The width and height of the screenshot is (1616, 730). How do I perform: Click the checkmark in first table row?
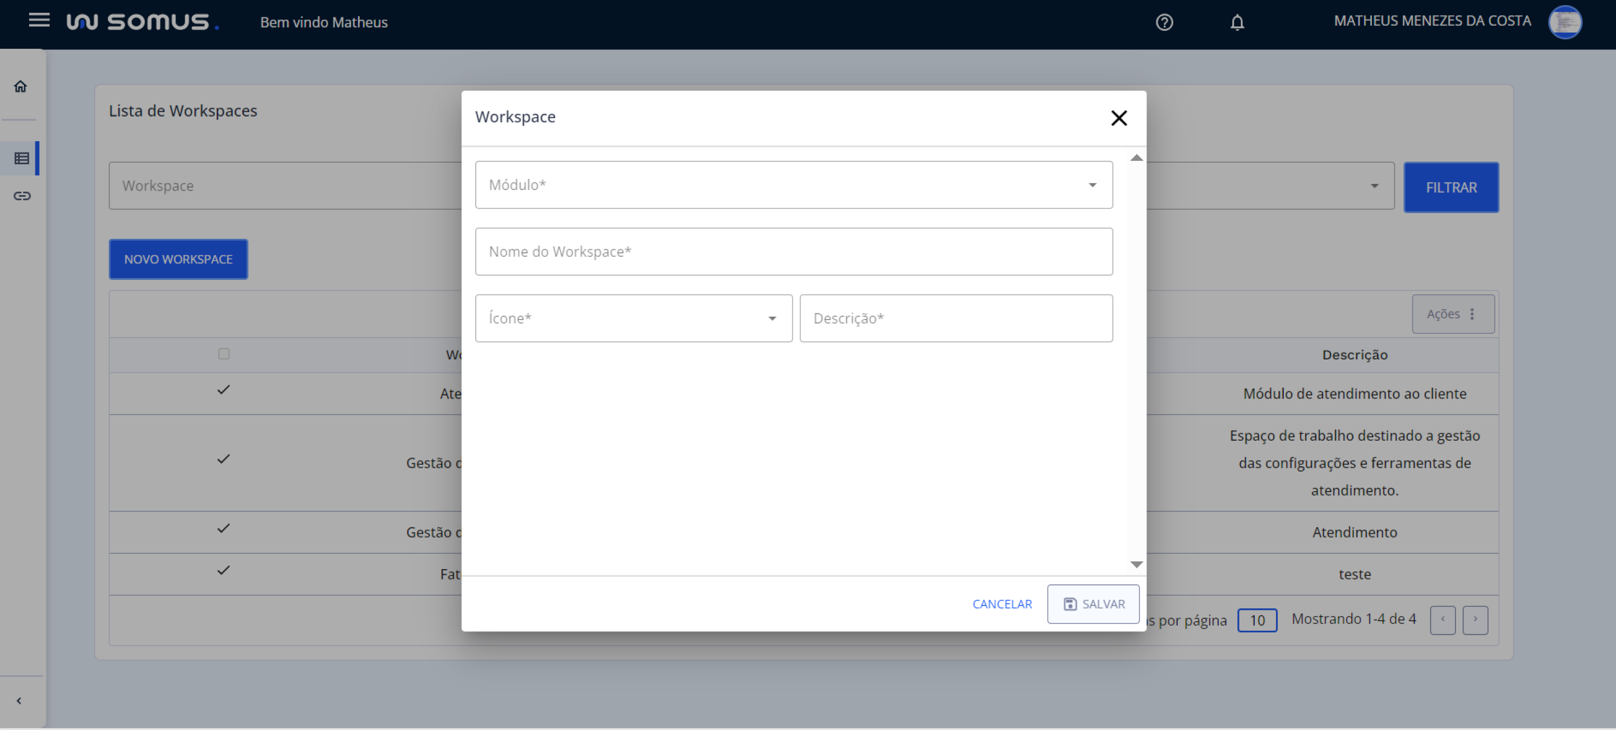click(223, 390)
